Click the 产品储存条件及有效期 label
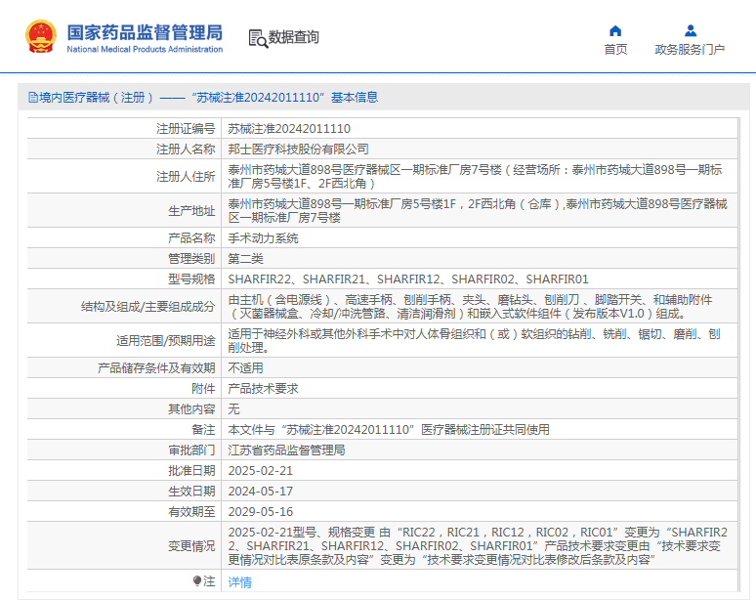 click(x=156, y=368)
